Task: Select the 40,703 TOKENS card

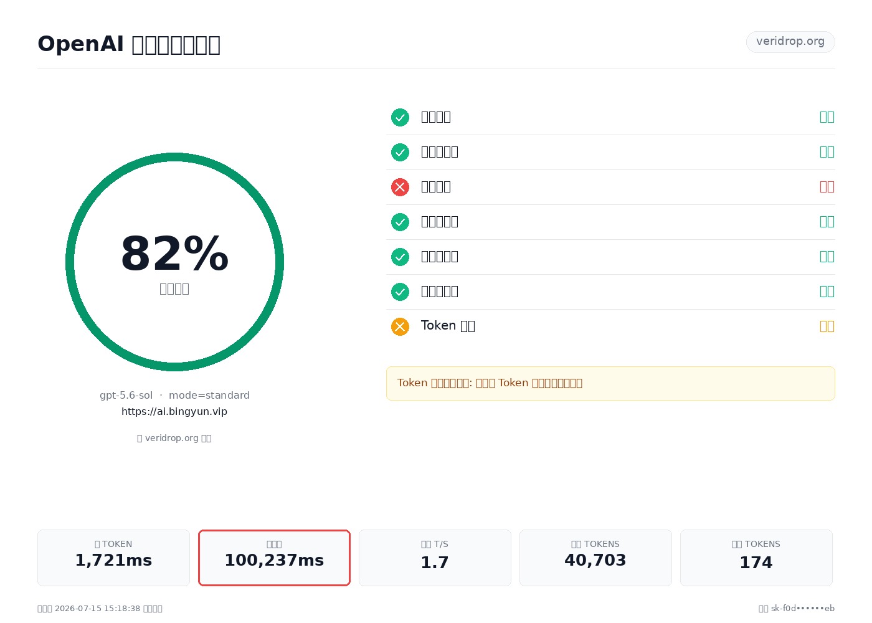Action: point(595,558)
